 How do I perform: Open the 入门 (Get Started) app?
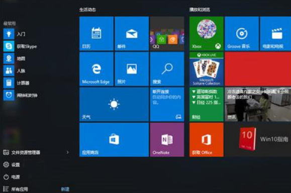click(x=15, y=34)
